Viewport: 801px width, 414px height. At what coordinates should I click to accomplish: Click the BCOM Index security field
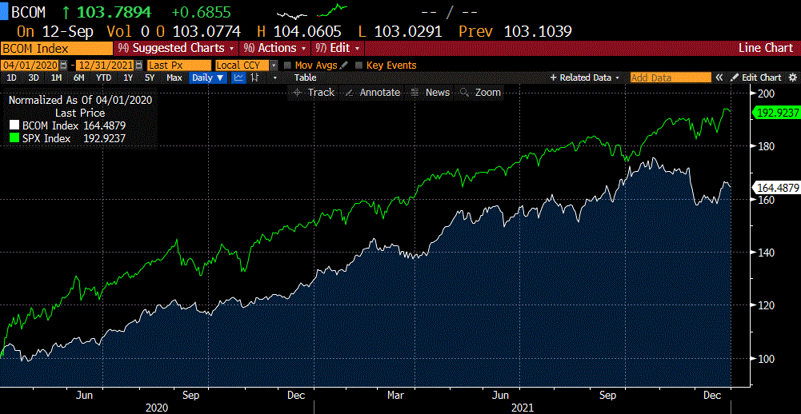click(x=56, y=48)
